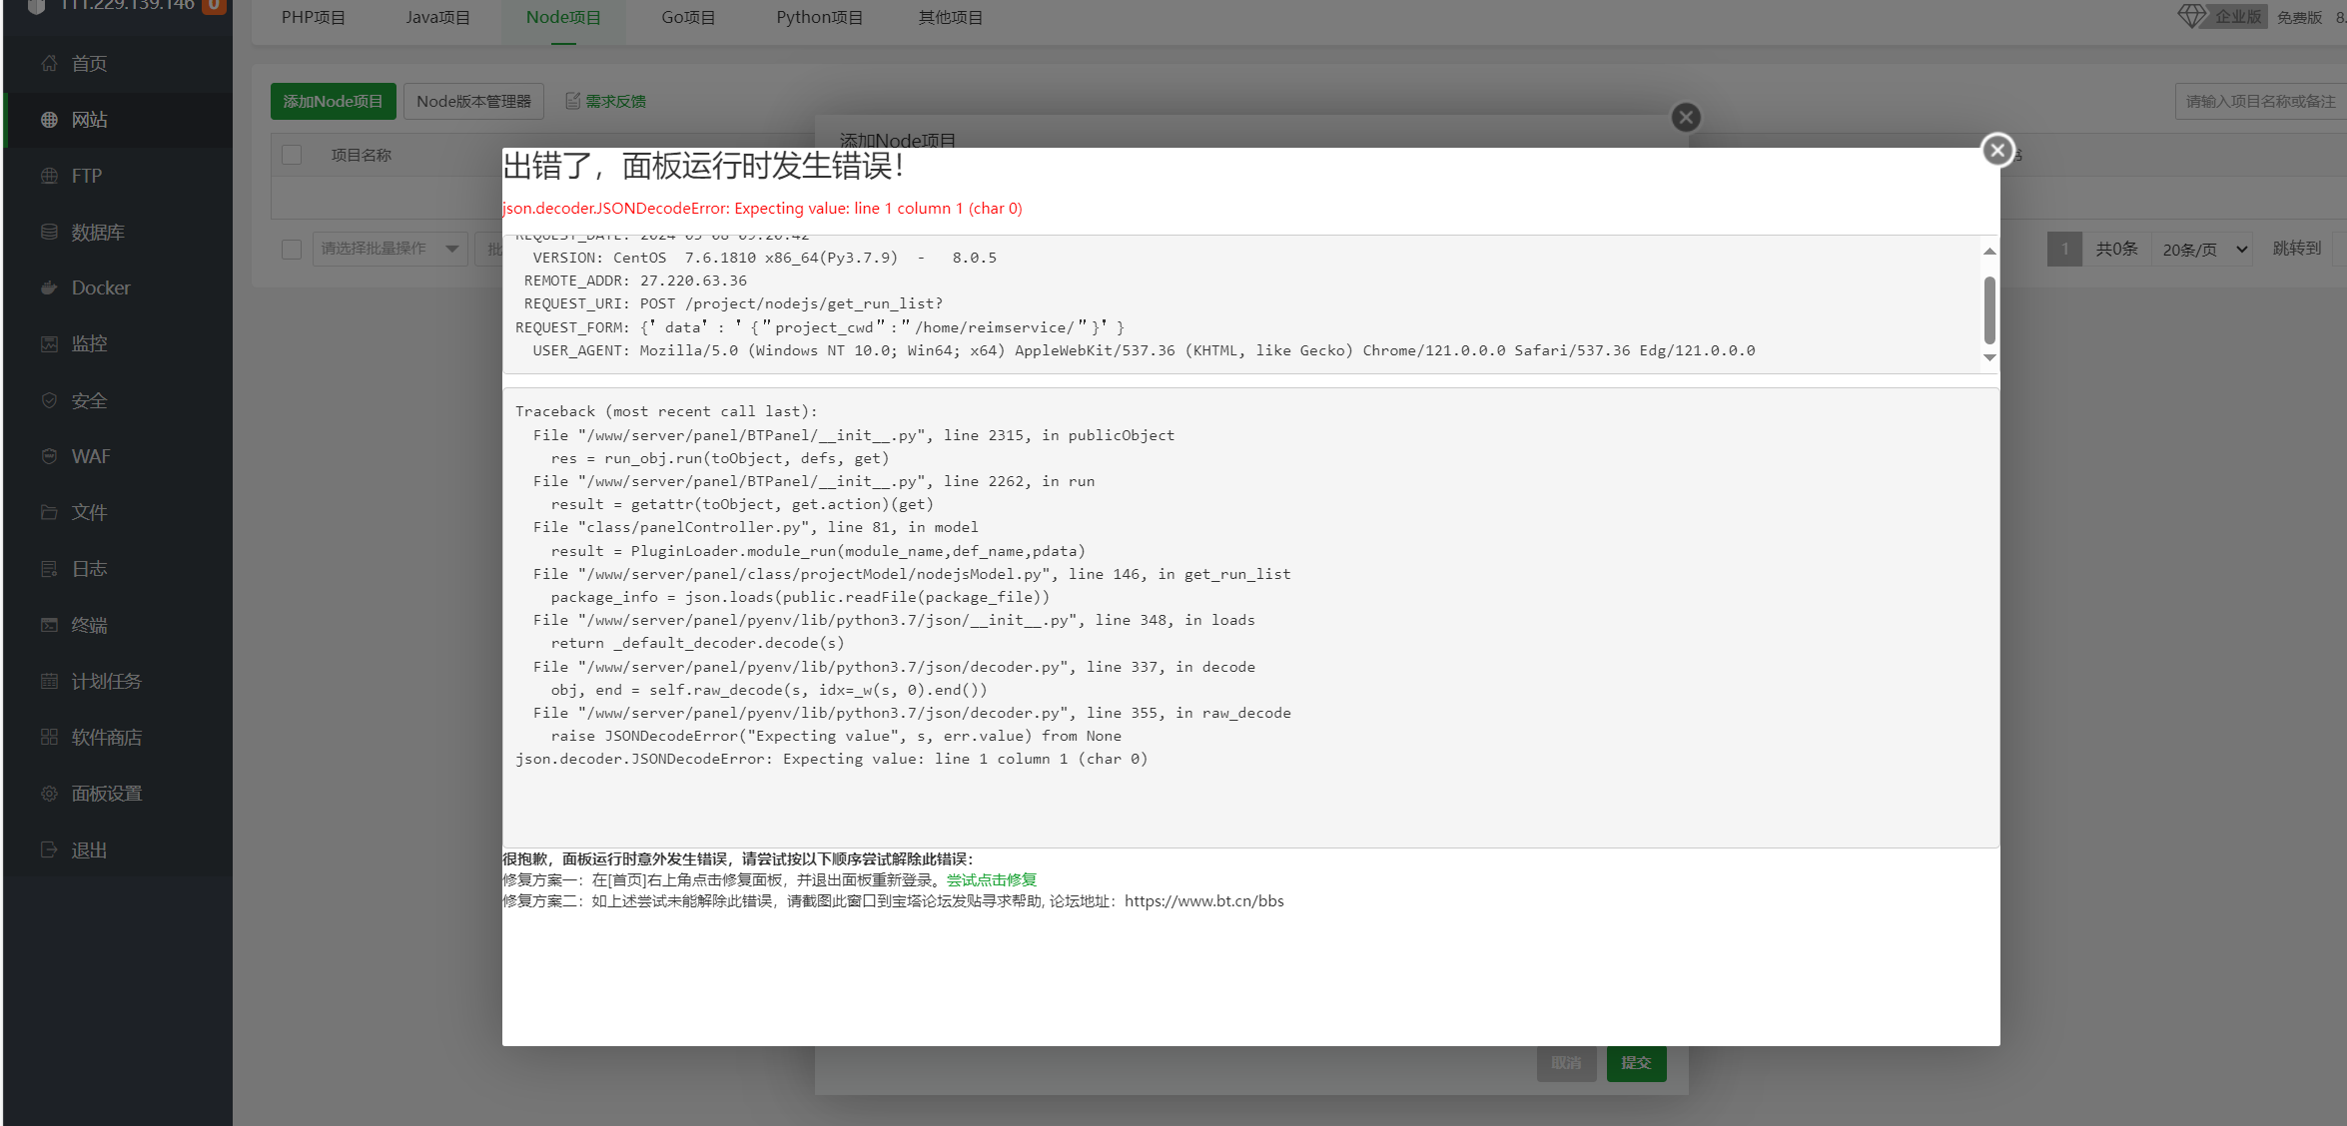Screen dimensions: 2347x1126
Task: Click the Docker whale icon
Action: click(49, 287)
